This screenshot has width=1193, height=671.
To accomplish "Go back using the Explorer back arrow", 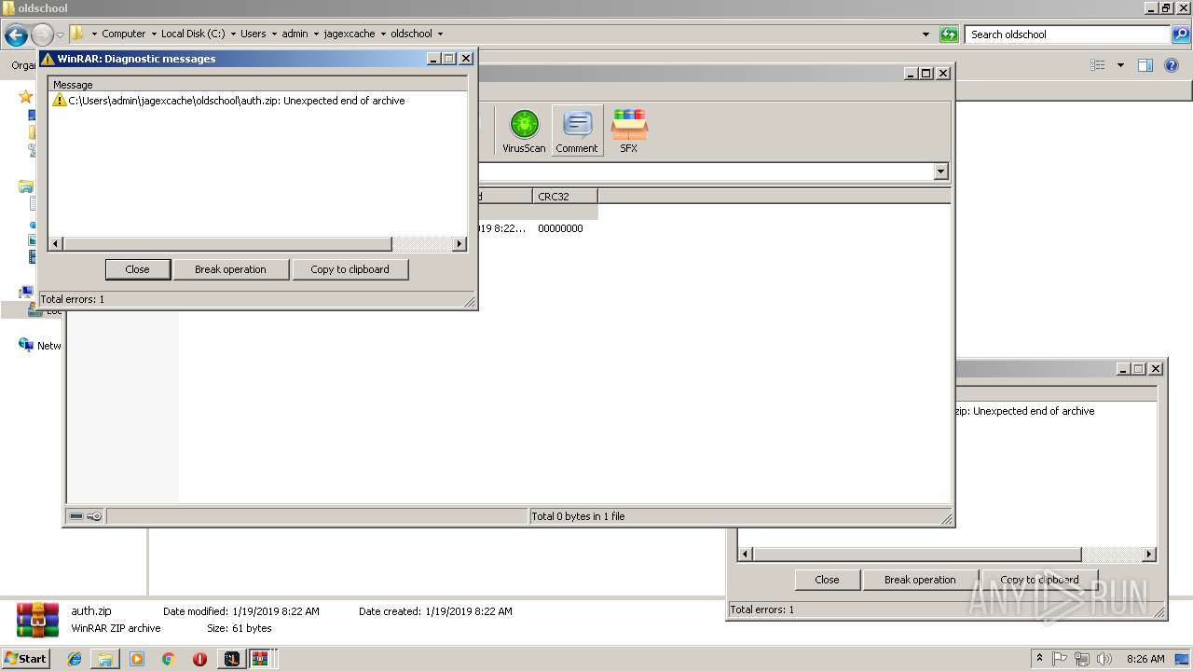I will point(16,35).
